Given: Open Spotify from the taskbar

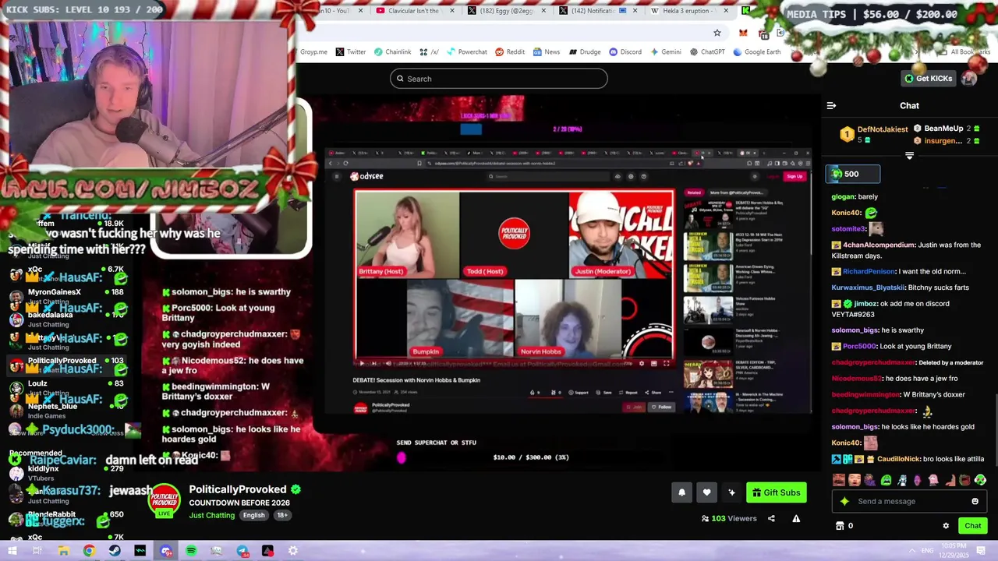Looking at the screenshot, I should (191, 551).
